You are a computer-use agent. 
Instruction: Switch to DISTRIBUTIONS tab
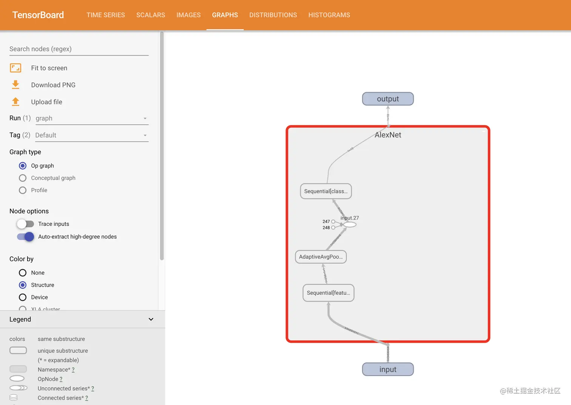pyautogui.click(x=273, y=15)
